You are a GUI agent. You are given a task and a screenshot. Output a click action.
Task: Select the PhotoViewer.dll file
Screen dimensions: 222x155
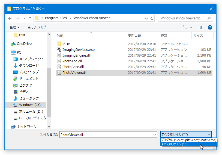[x=134, y=72]
